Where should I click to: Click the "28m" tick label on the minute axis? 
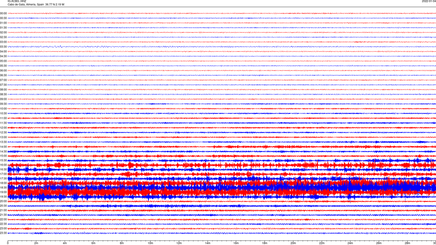point(407,243)
